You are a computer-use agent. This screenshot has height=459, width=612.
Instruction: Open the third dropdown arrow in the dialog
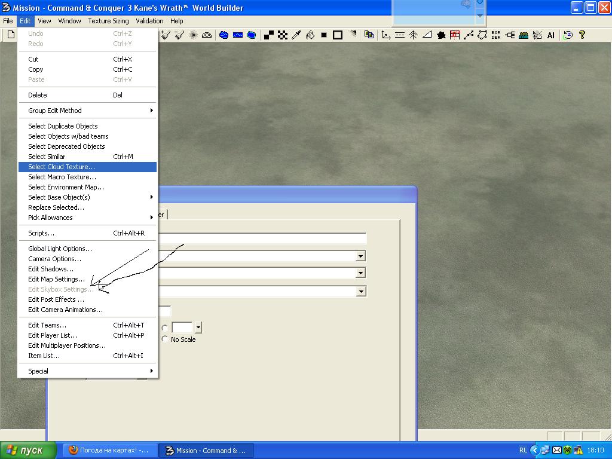point(361,291)
